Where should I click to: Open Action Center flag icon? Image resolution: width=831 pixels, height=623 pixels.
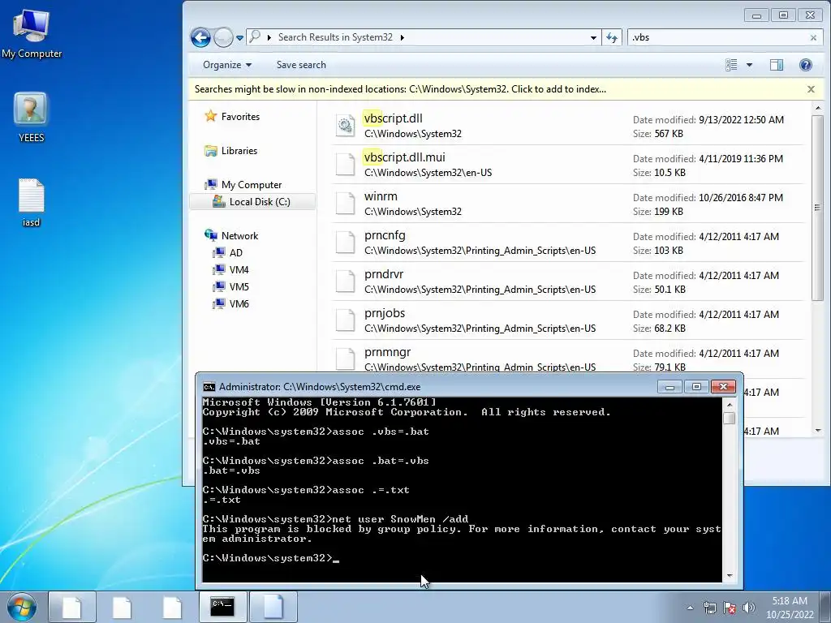coord(730,608)
